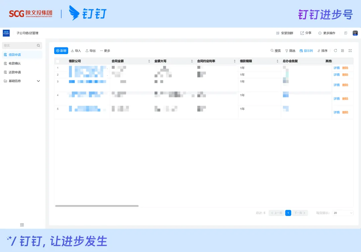The height and width of the screenshot is (252, 361).
Task: Click the blue 新增 add button
Action: tap(61, 51)
